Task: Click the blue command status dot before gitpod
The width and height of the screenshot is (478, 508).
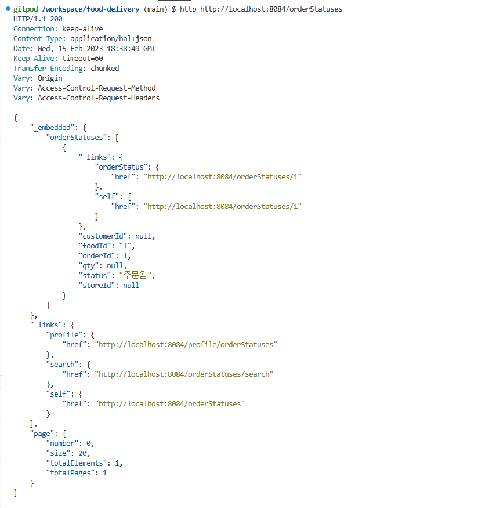Action: point(8,9)
